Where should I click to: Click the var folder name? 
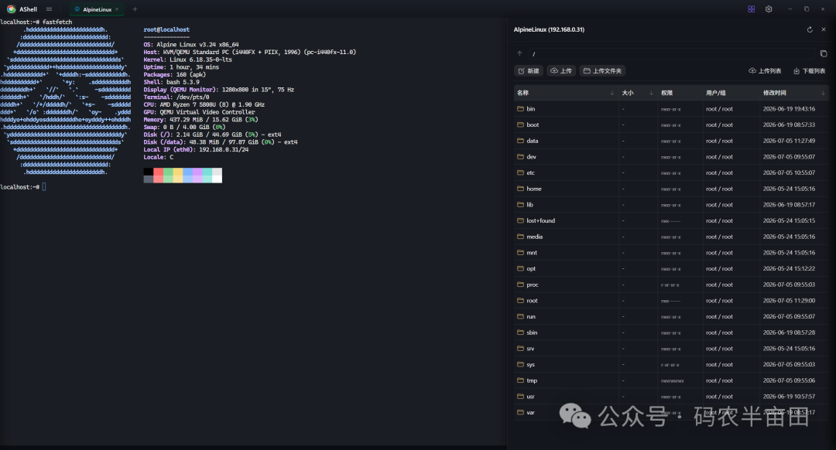click(x=530, y=413)
